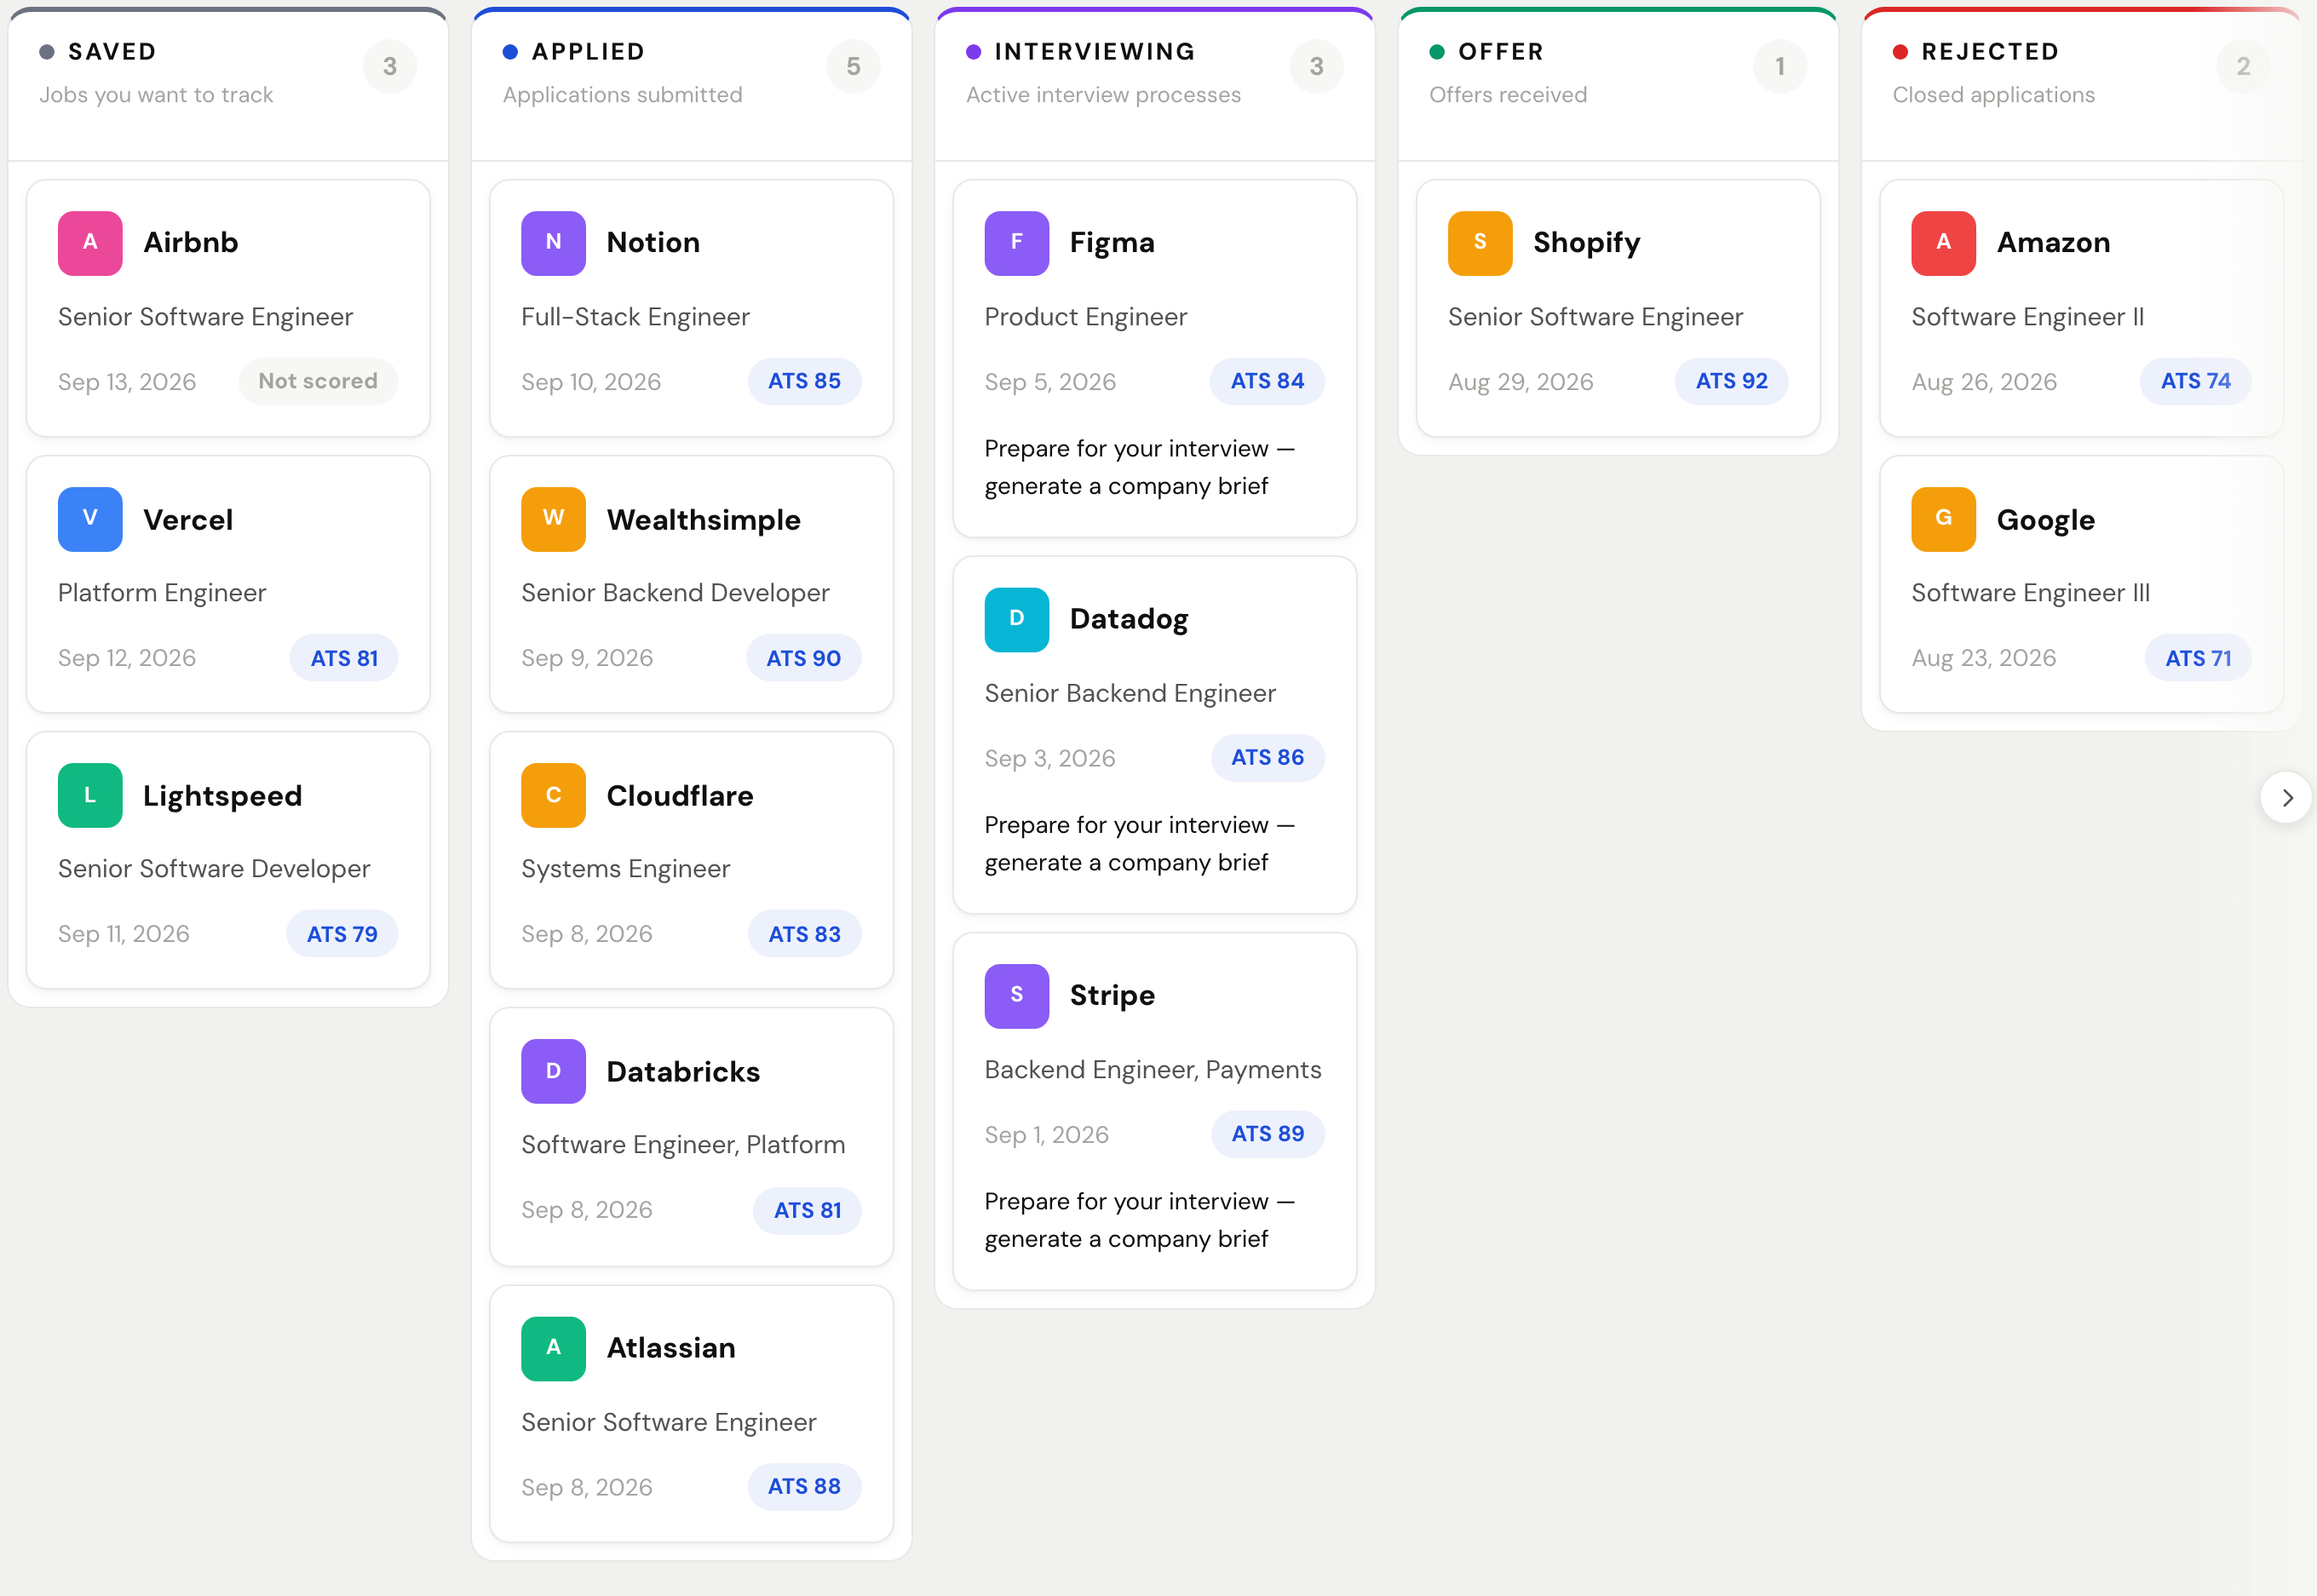Click Aug 23, 2026 date on Google
Screen dimensions: 2317x1596
(1983, 658)
